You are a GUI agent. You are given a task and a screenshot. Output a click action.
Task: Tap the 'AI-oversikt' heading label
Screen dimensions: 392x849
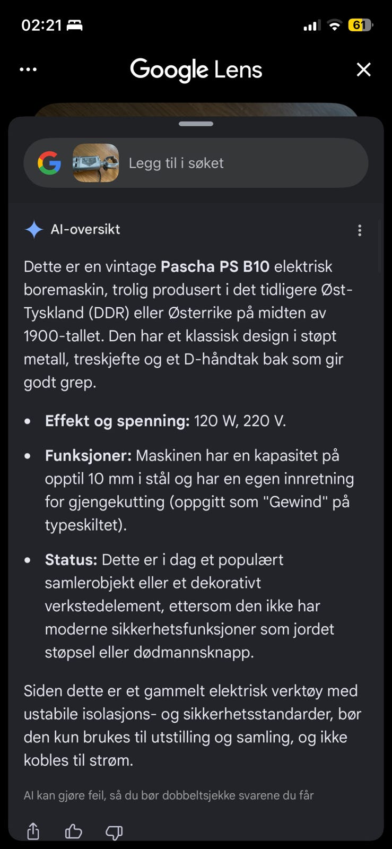pos(85,229)
